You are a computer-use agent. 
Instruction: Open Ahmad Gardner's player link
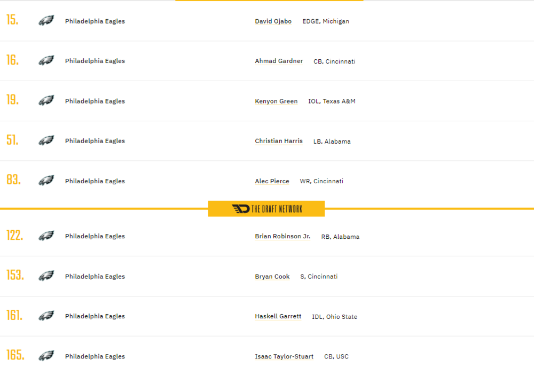pos(279,61)
